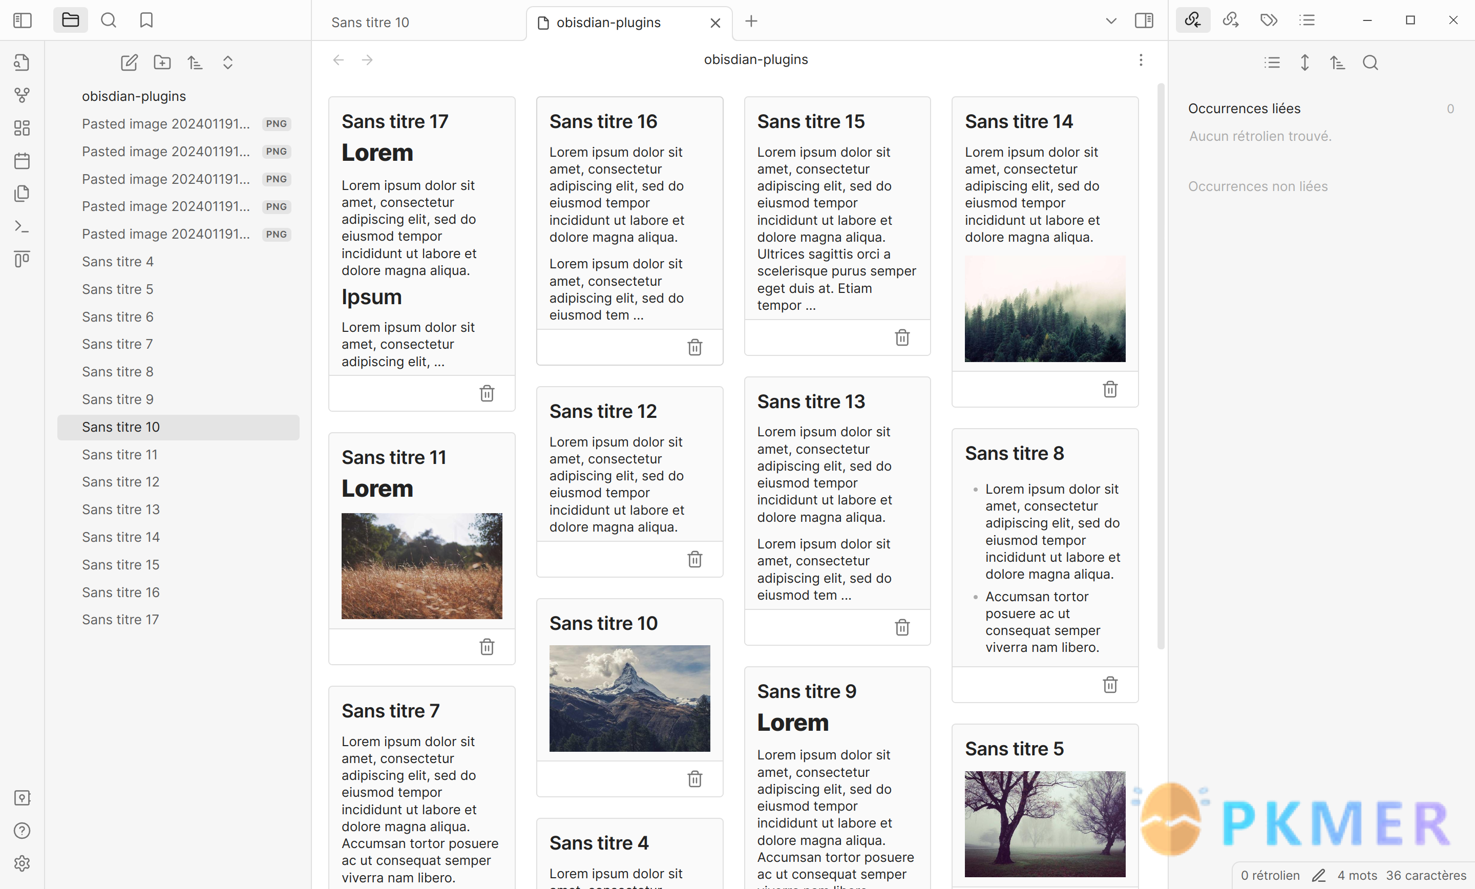
Task: Open Sans titre 17 in file list
Action: click(178, 620)
